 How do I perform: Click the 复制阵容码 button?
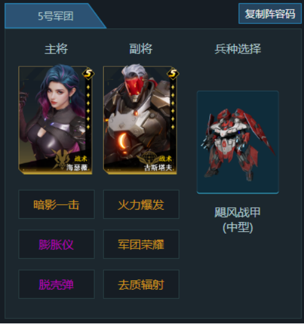pyautogui.click(x=270, y=14)
